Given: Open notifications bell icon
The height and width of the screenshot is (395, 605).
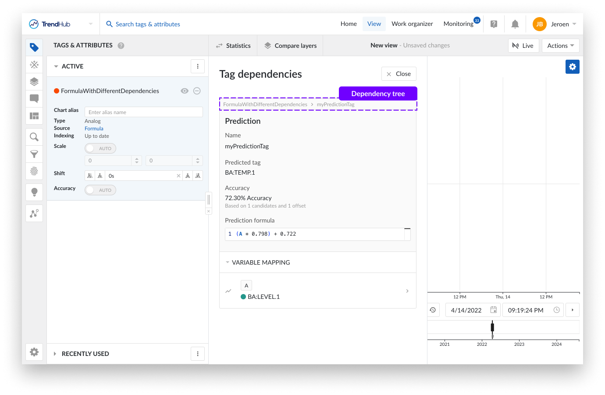Looking at the screenshot, I should tap(515, 24).
